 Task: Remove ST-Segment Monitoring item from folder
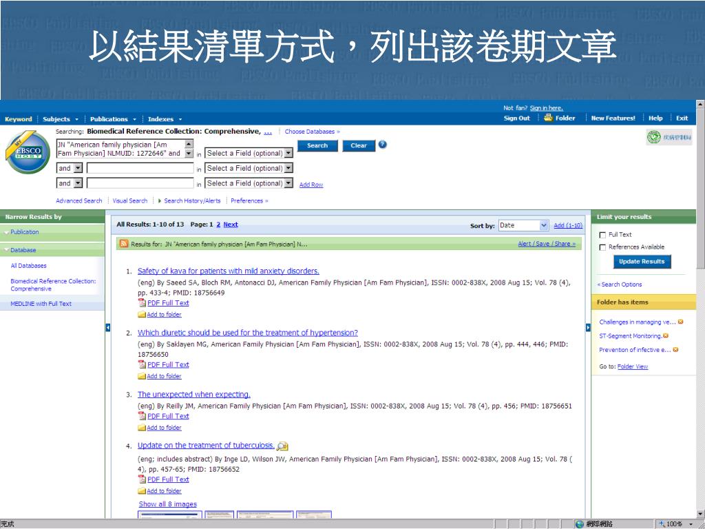pyautogui.click(x=666, y=335)
